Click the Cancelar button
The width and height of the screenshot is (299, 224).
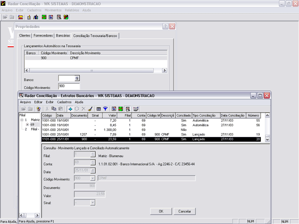point(184,211)
